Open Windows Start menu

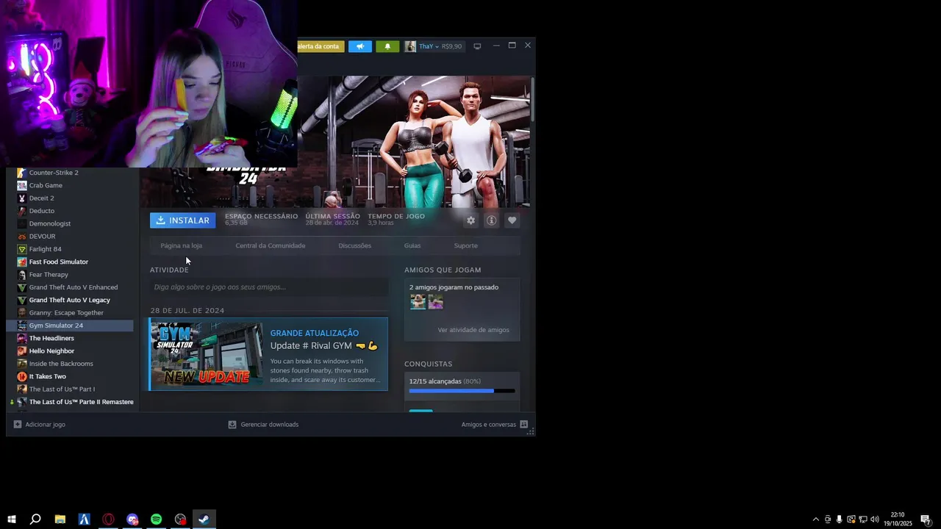click(x=12, y=519)
